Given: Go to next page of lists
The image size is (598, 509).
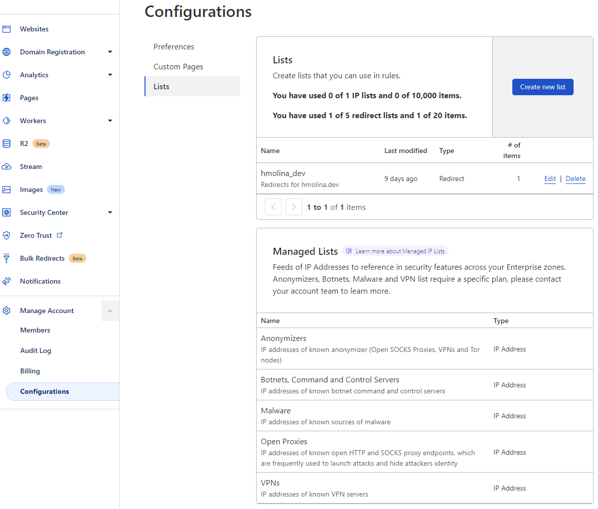Looking at the screenshot, I should tap(294, 207).
